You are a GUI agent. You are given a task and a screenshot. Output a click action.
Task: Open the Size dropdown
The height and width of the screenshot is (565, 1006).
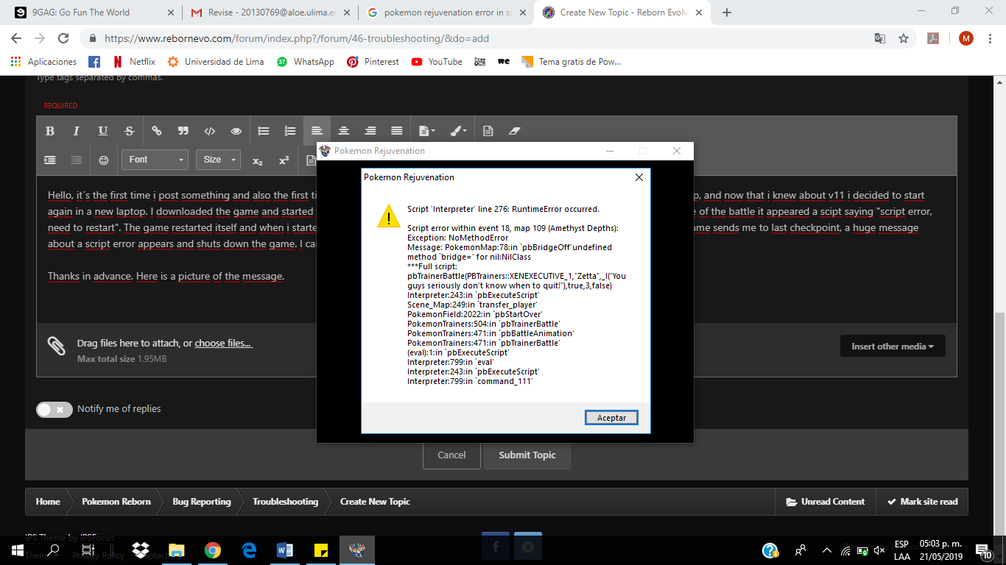click(218, 160)
